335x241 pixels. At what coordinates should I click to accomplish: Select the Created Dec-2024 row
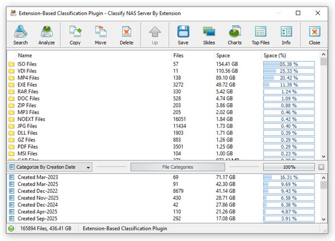(x=164, y=205)
